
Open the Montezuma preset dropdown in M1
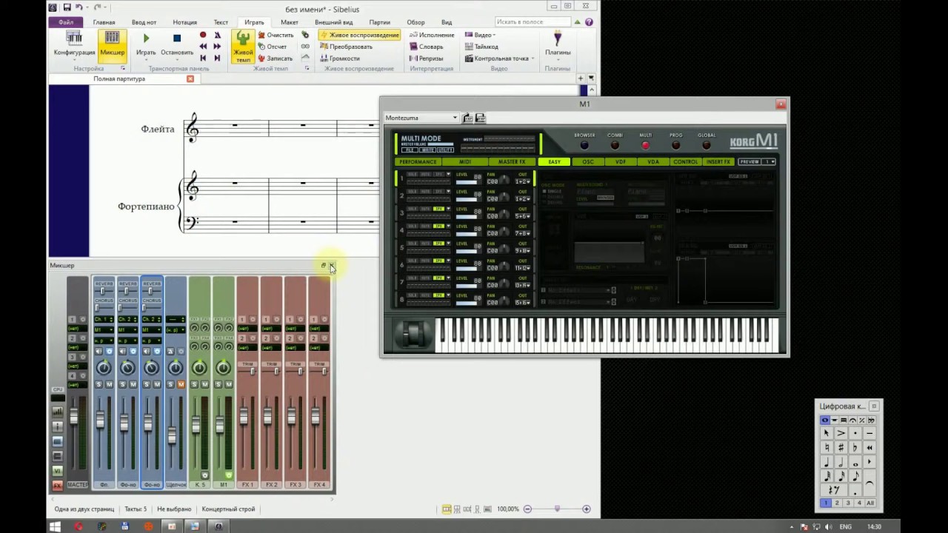point(421,118)
